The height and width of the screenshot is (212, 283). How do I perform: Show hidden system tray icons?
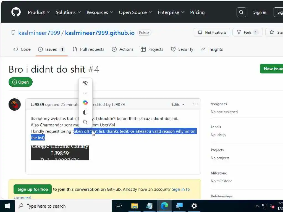[257, 206]
